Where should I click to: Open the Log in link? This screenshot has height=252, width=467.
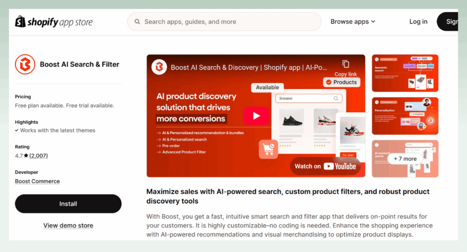click(x=418, y=22)
